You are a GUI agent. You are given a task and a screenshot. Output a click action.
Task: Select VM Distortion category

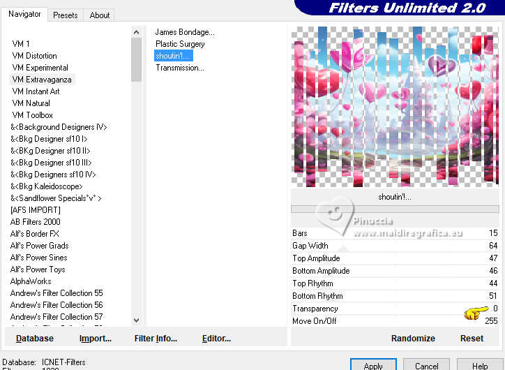click(x=34, y=55)
